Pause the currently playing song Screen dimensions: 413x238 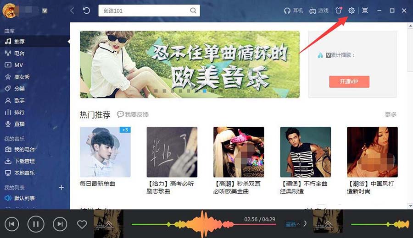click(x=36, y=224)
